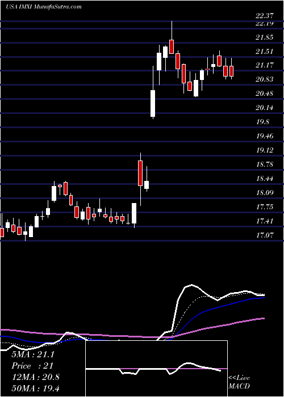Image resolution: width=284 pixels, height=397 pixels.
Task: Click the 12MA : 20.8 reading
Action: coord(35,377)
